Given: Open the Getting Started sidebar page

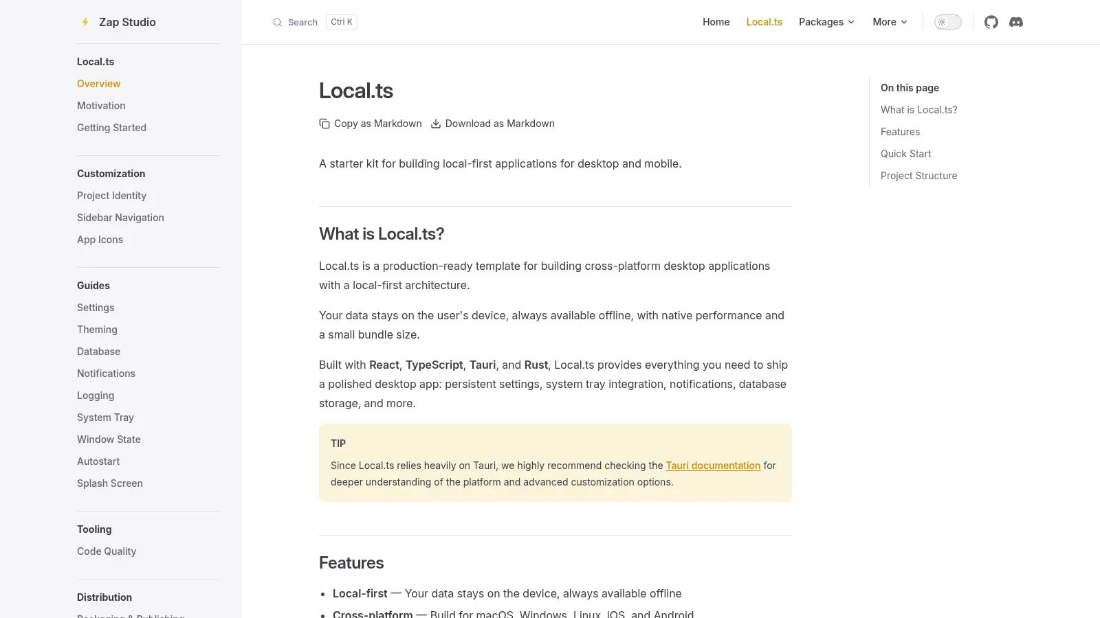Looking at the screenshot, I should (x=111, y=128).
